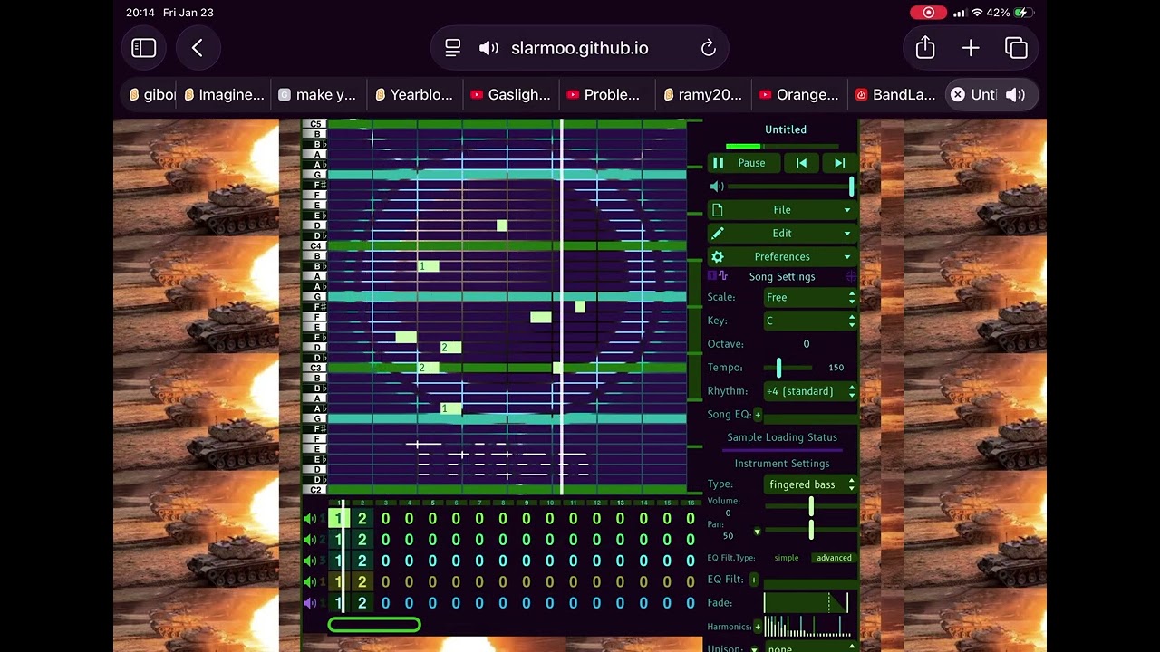Add an EQ Filt point
This screenshot has width=1160, height=652.
click(754, 580)
